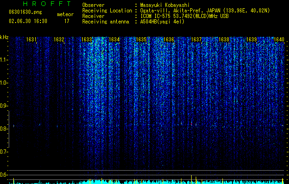
Task: Click the A504HB(yagi 4el) antenna text
Action: [x=162, y=22]
